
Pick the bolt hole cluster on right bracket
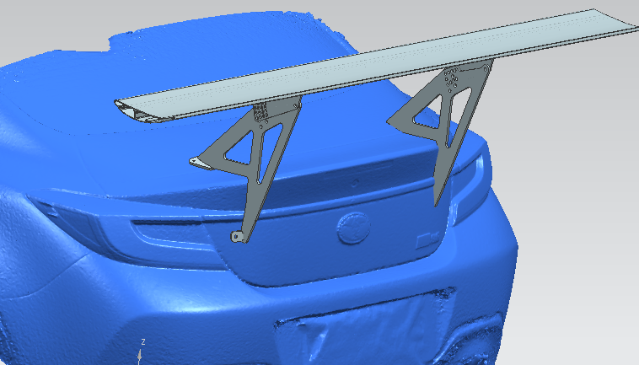pos(454,81)
